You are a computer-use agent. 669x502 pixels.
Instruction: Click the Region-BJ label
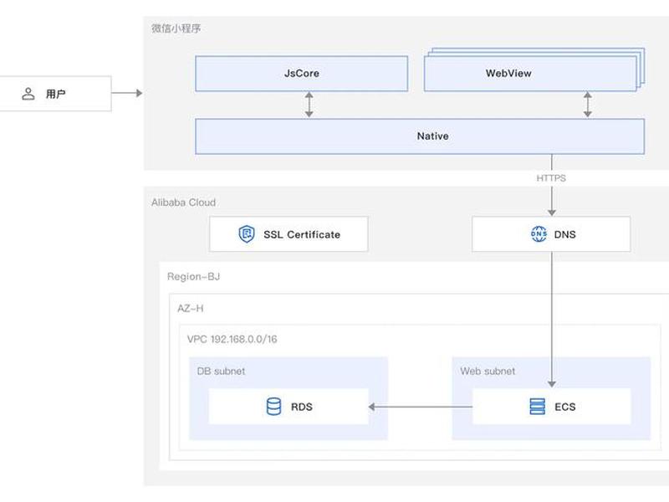coord(193,277)
